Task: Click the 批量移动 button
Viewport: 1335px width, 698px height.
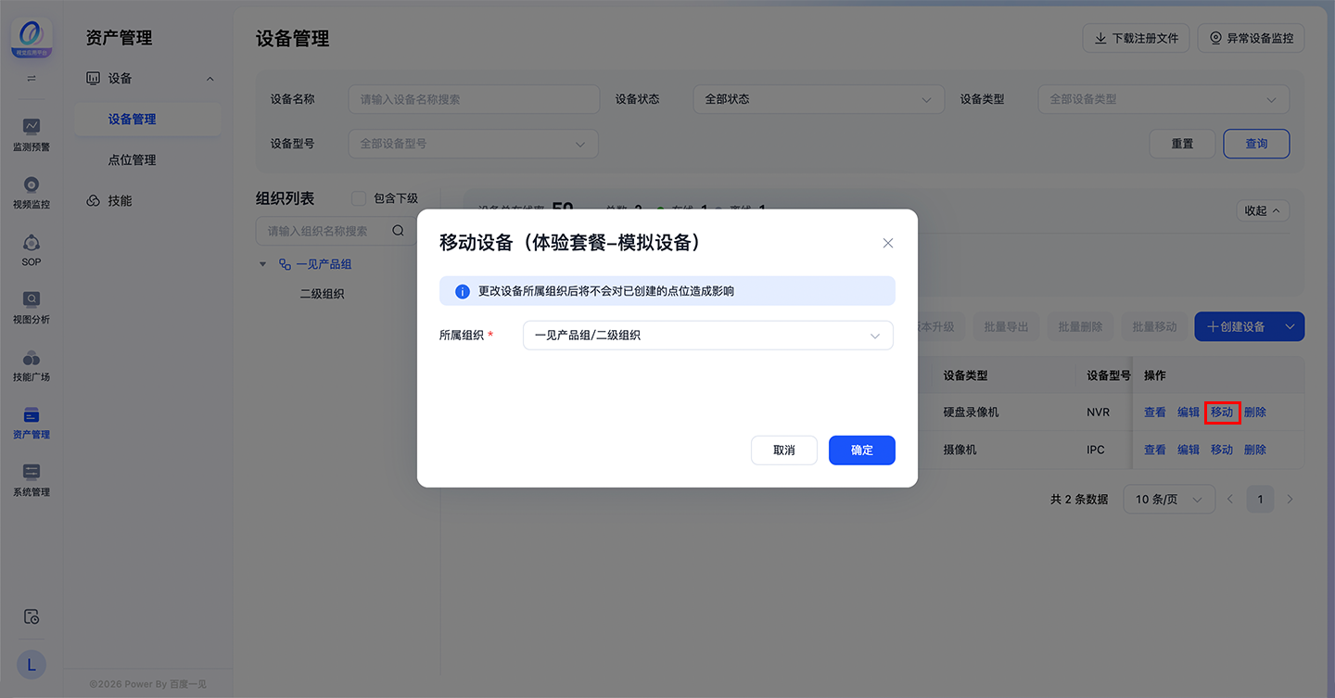Action: point(1154,327)
